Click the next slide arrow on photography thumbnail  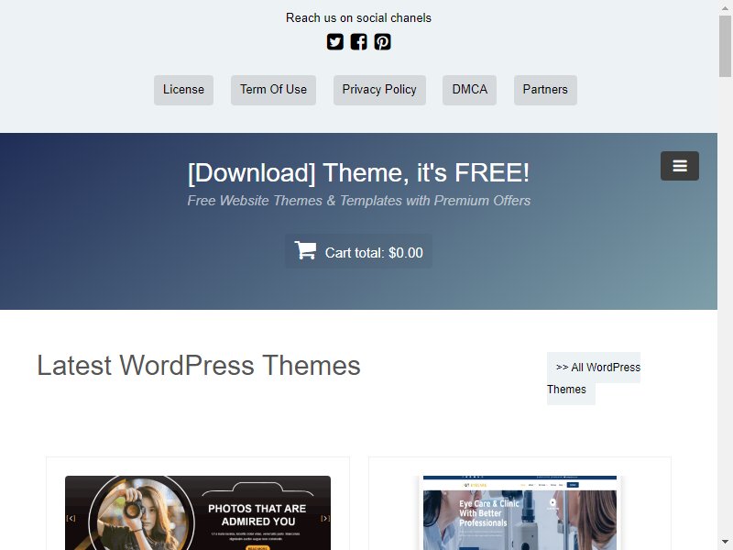pos(325,518)
